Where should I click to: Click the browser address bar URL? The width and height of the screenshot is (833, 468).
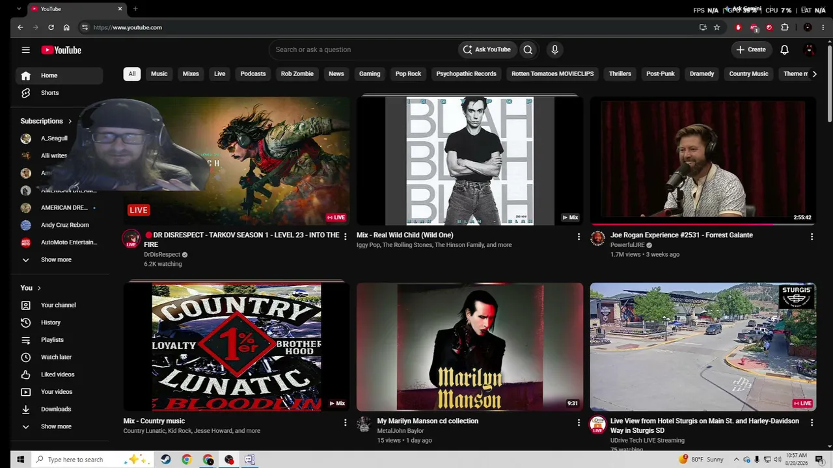pos(128,27)
